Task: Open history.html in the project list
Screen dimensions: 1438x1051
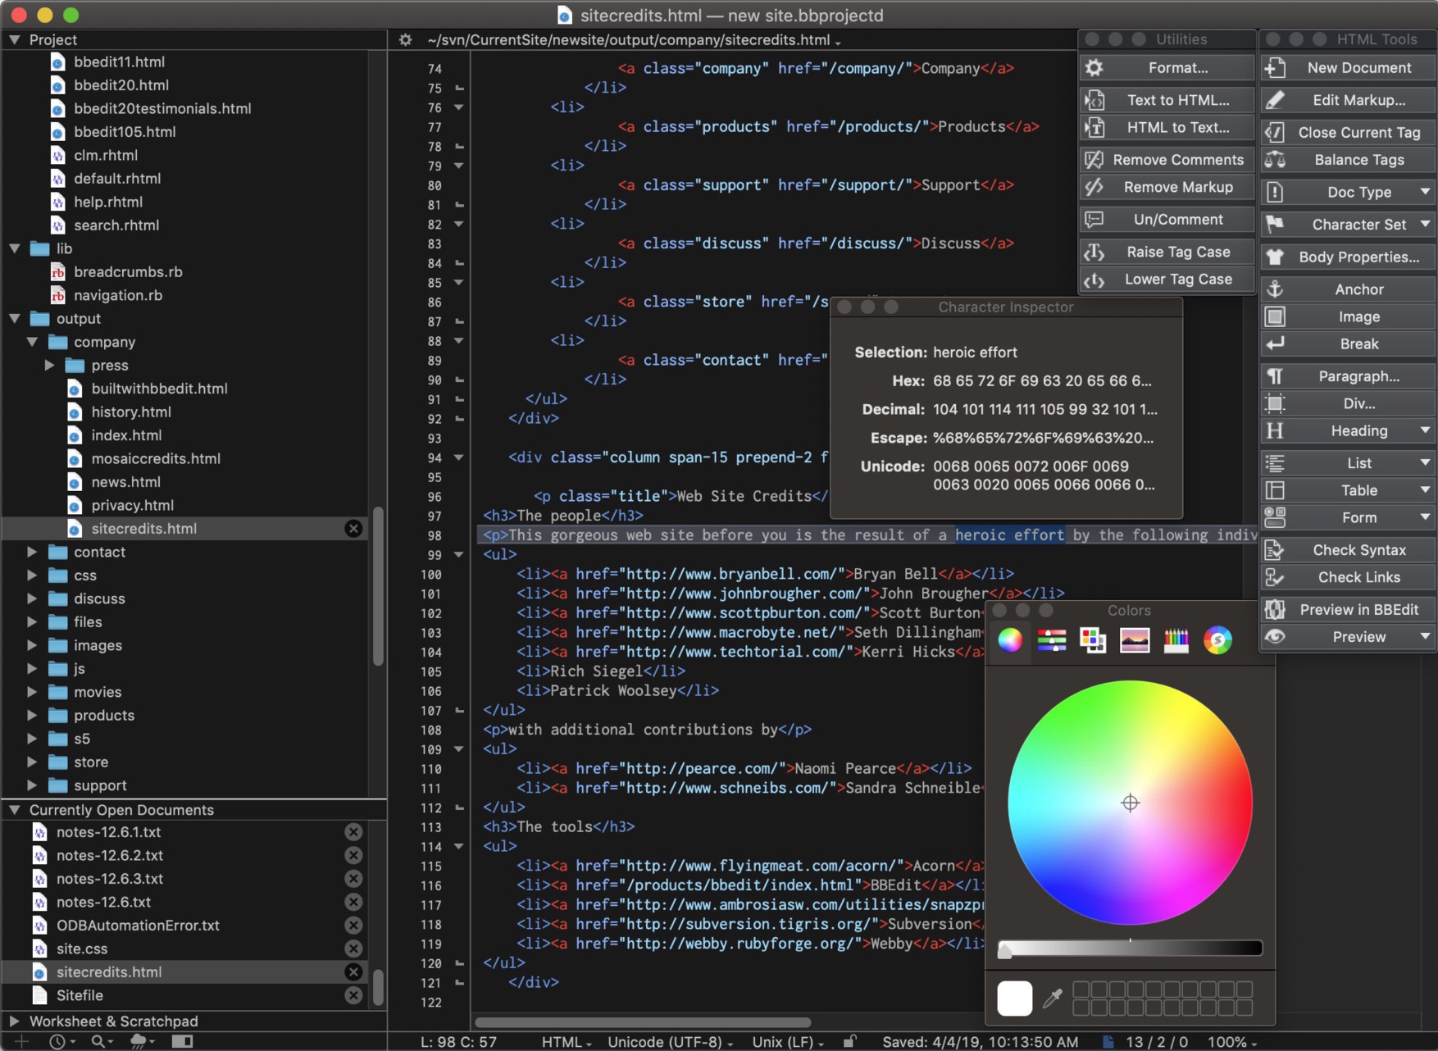Action: pos(131,412)
